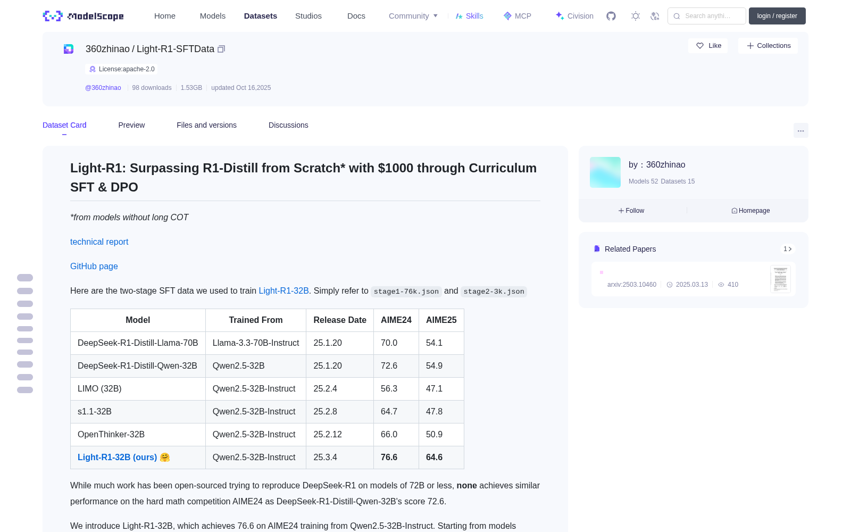Open the Skills page icon link
This screenshot has width=851, height=532.
pos(469,16)
